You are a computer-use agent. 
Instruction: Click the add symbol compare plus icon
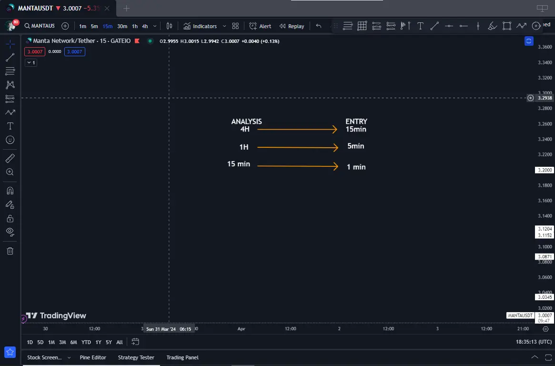coord(65,26)
